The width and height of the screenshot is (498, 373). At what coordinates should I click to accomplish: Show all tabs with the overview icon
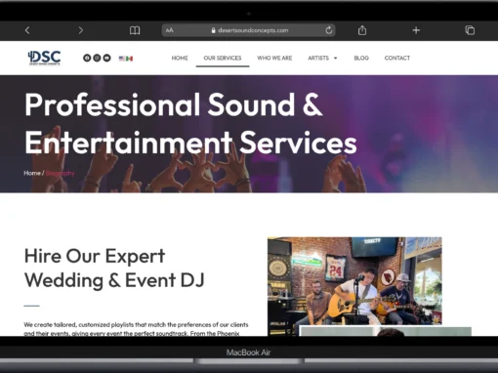point(470,30)
